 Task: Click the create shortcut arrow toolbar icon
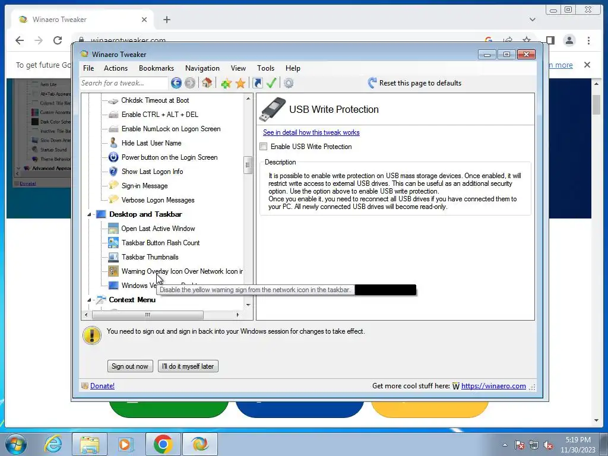click(x=258, y=83)
